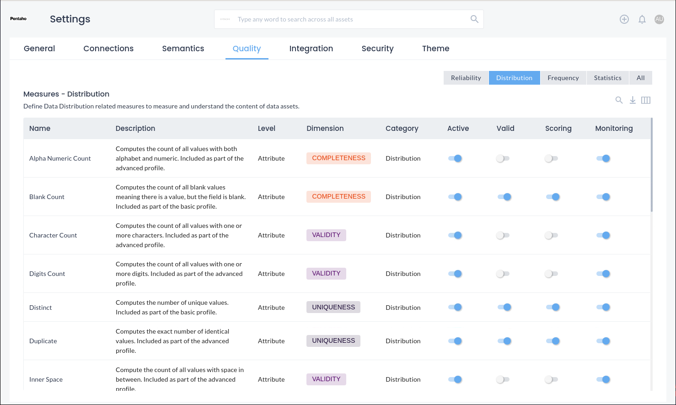The image size is (676, 405).
Task: Click the add (plus circle) icon
Action: [624, 19]
